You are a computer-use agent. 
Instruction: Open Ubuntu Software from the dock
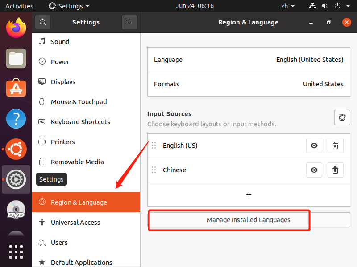pyautogui.click(x=16, y=89)
